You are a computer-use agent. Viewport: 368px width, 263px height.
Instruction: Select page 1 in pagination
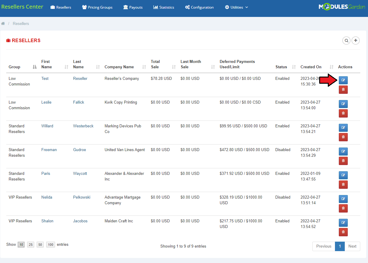pos(340,246)
